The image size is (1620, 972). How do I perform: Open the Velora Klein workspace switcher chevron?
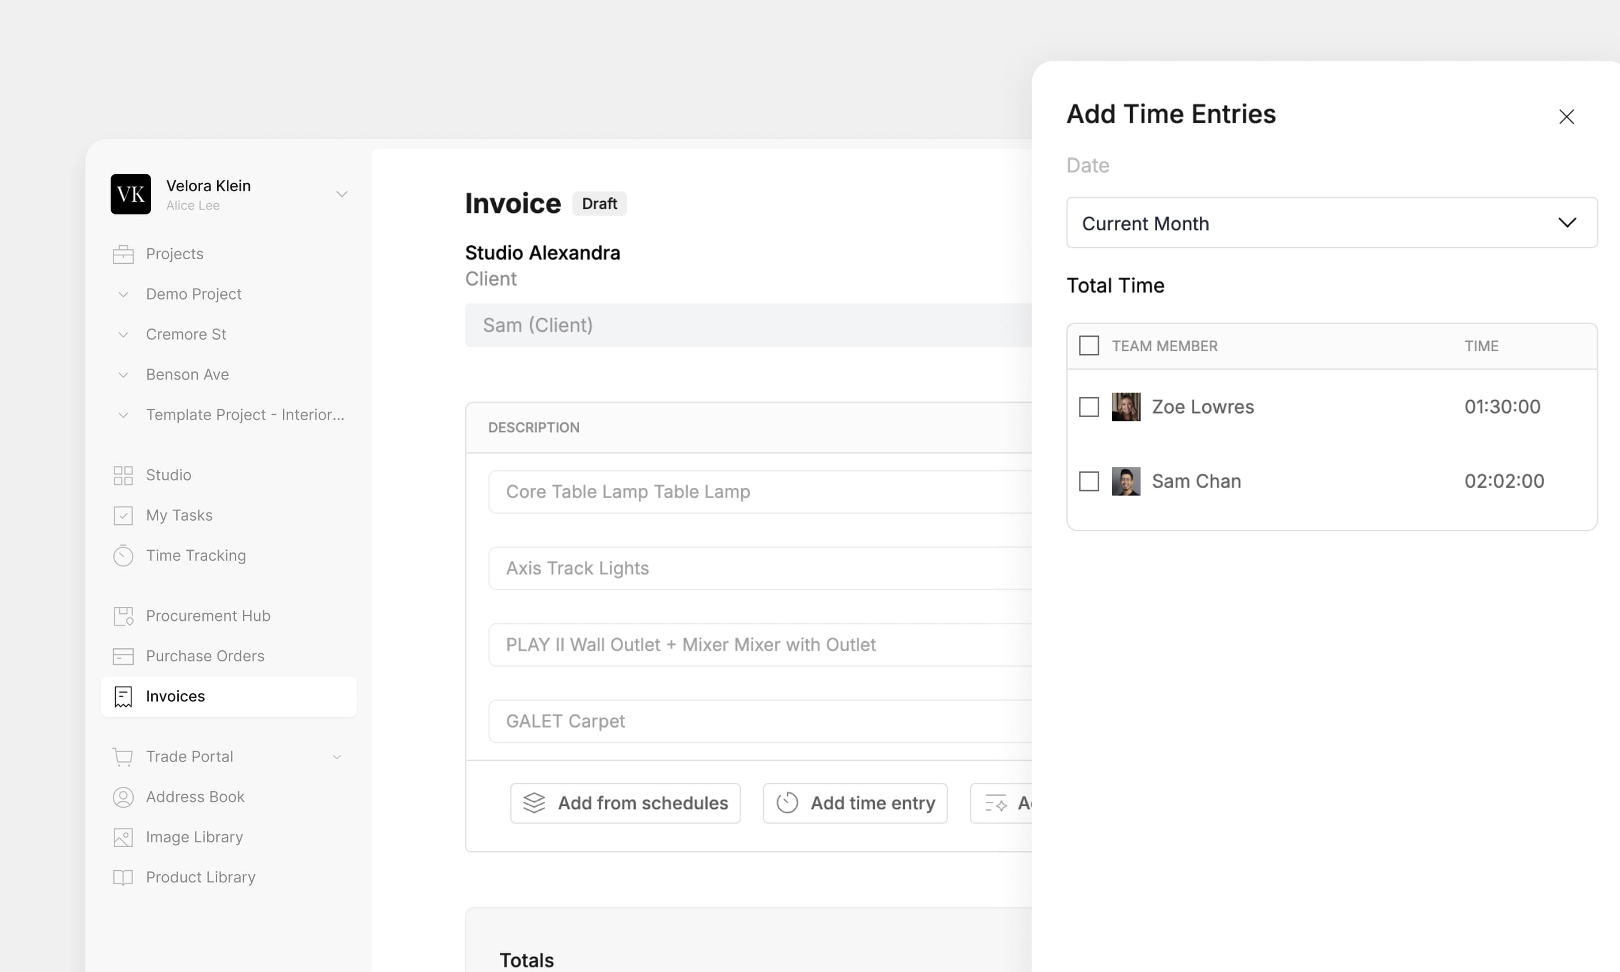342,194
